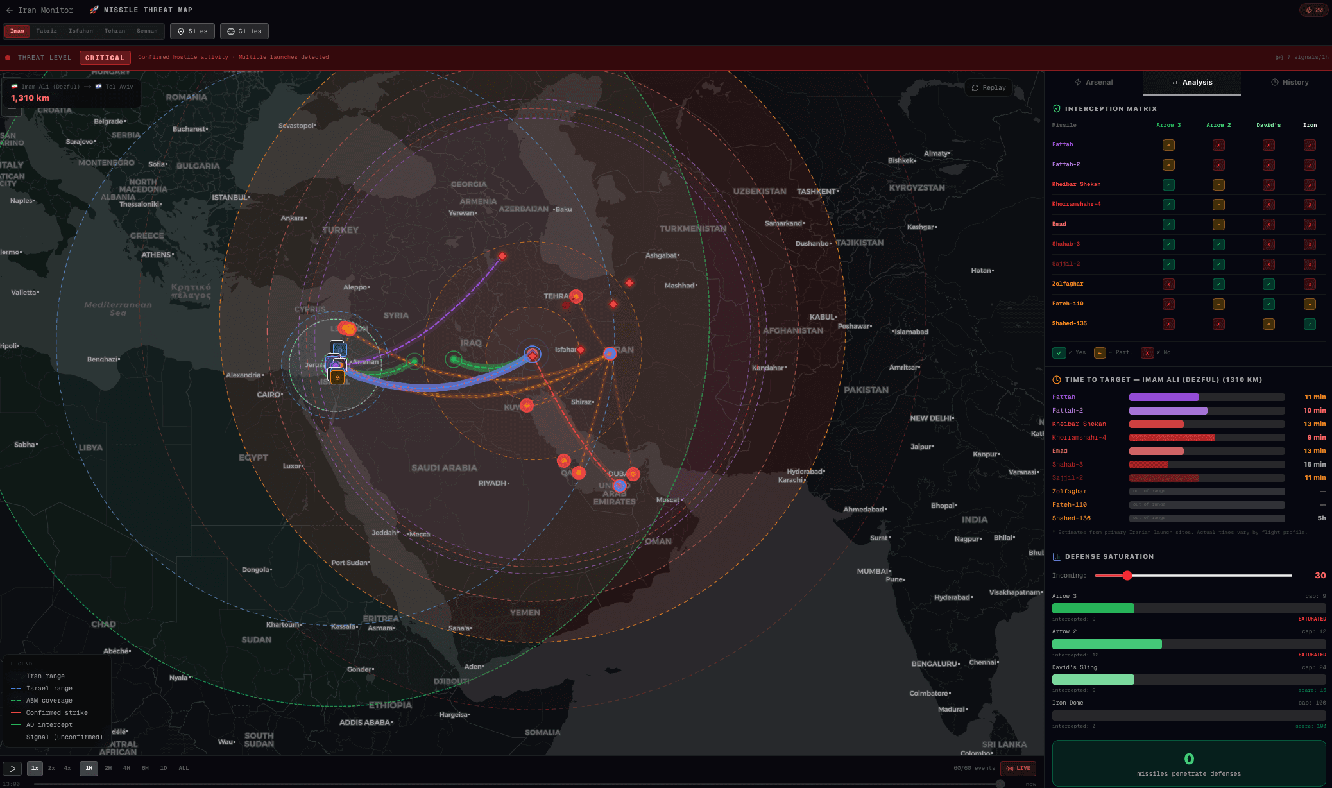Screen dimensions: 1332x788
Task: Toggle the Fattah Arrow 3 interception cell
Action: tap(1168, 144)
